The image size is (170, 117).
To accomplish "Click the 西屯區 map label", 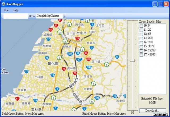I will click(x=79, y=25).
